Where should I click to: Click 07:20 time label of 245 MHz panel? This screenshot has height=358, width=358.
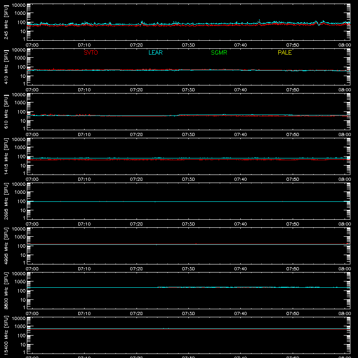coord(136,45)
